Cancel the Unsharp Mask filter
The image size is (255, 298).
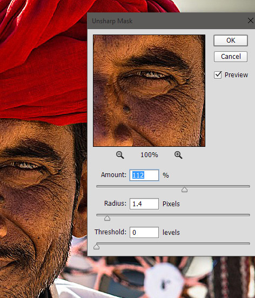[231, 57]
